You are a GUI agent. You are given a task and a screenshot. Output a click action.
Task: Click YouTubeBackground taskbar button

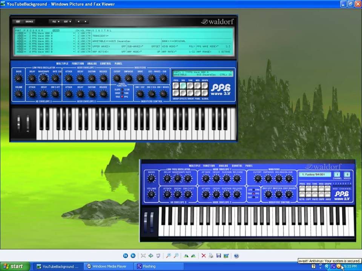click(x=58, y=266)
